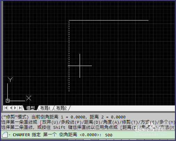The image size is (176, 141).
Task: Jump to first layout tab arrow
Action: [x=6, y=108]
